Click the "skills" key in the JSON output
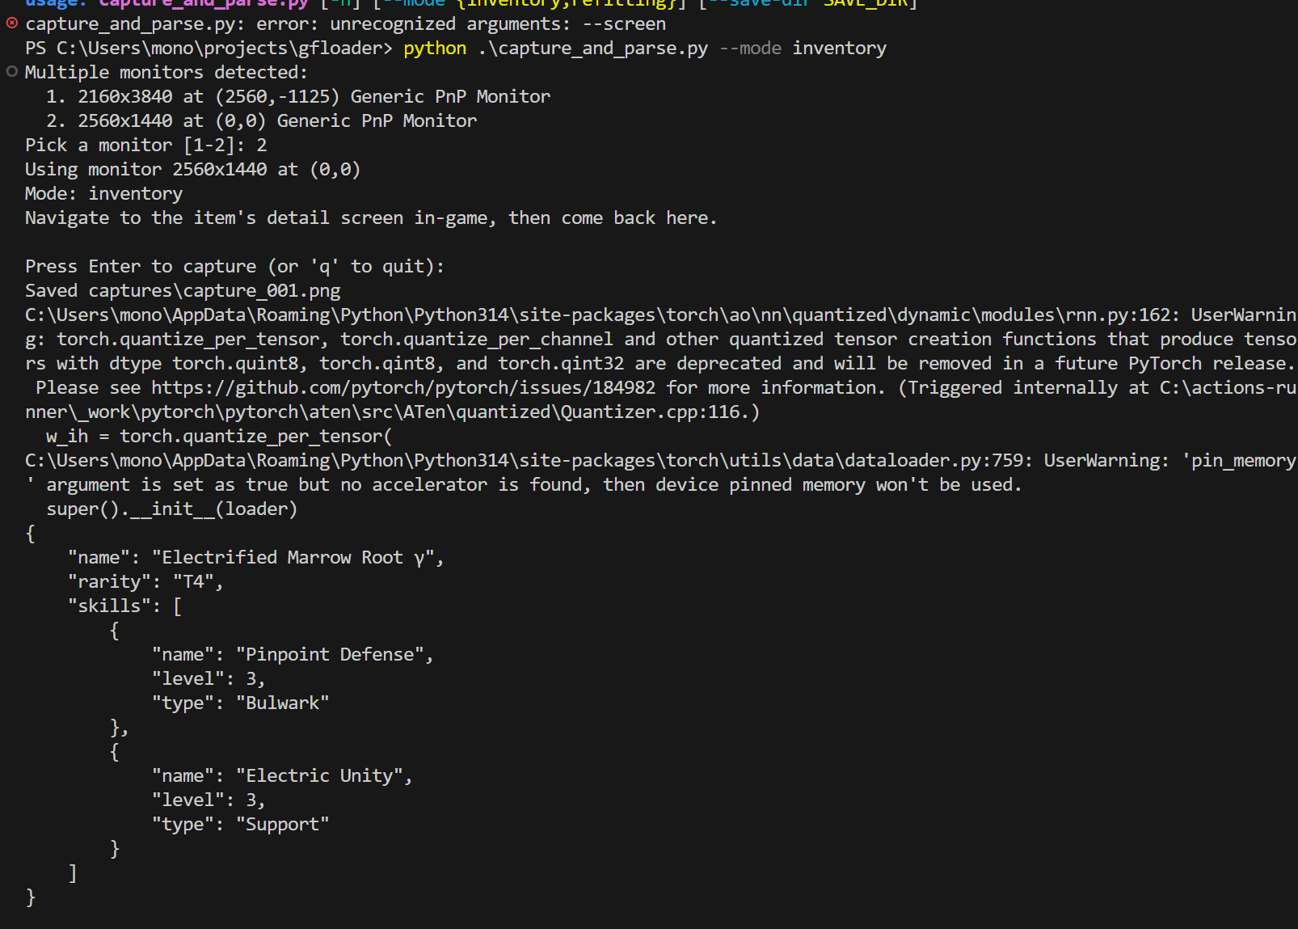 pos(109,606)
